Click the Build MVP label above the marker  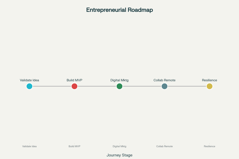point(74,80)
